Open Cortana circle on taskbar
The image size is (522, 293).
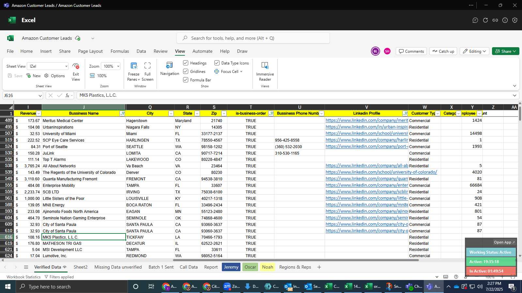coord(136,286)
